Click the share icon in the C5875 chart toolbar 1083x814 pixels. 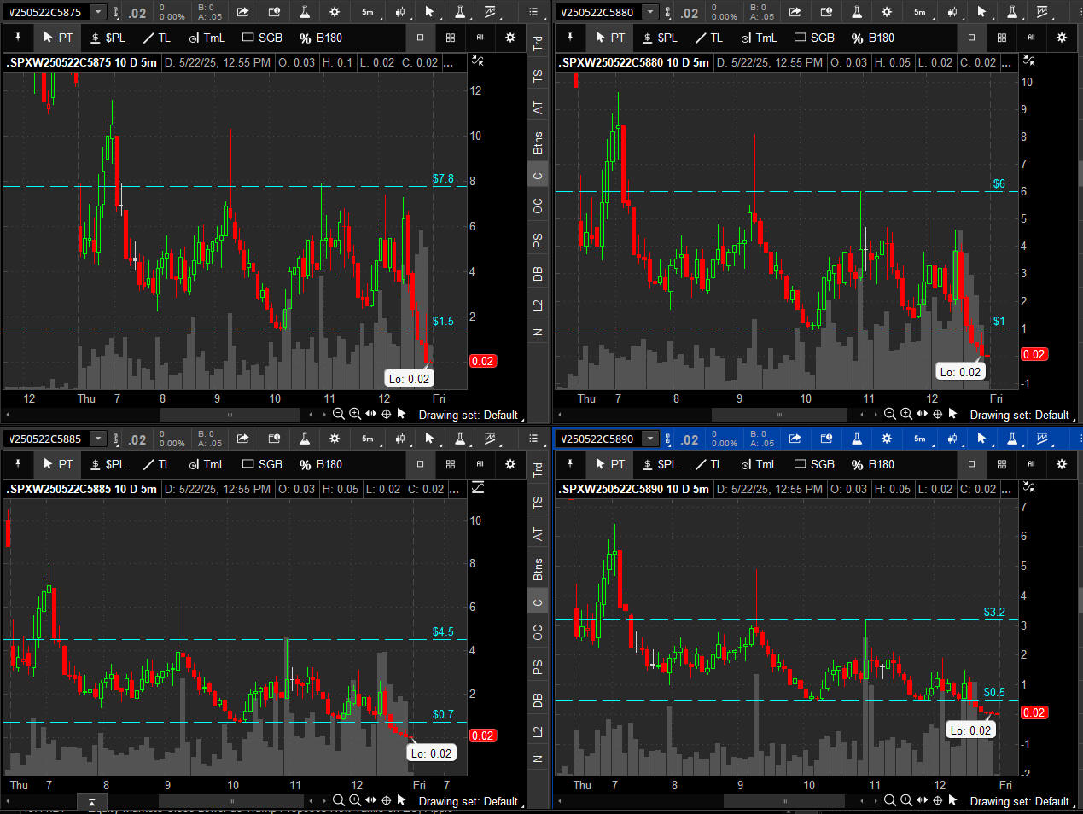(243, 12)
